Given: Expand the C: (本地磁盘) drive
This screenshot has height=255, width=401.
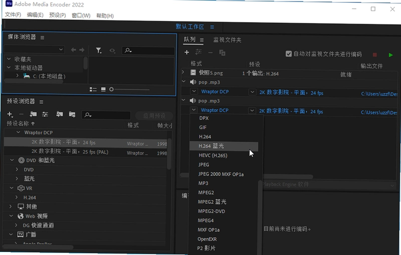Looking at the screenshot, I should tap(17, 76).
